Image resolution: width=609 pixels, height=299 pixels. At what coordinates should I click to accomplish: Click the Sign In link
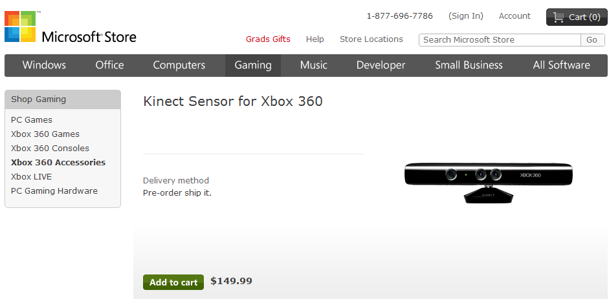pyautogui.click(x=466, y=16)
